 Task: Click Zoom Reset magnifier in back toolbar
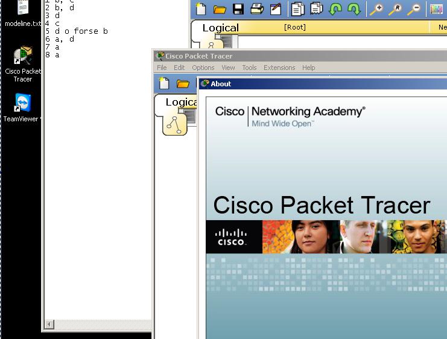click(396, 9)
